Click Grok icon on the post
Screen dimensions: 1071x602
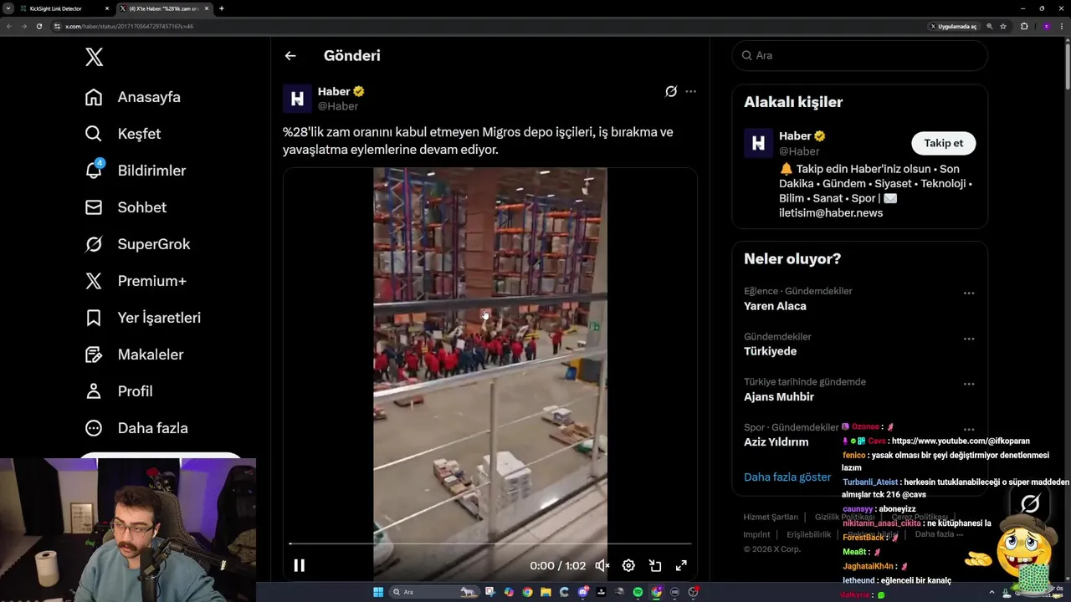[x=671, y=91]
